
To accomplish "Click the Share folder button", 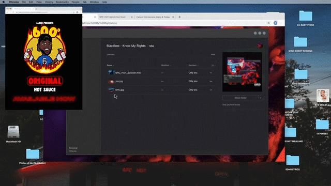I will (x=240, y=98).
